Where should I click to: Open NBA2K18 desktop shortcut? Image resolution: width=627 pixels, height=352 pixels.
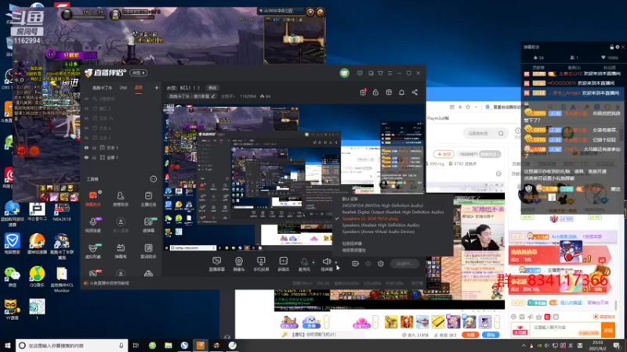click(x=62, y=211)
